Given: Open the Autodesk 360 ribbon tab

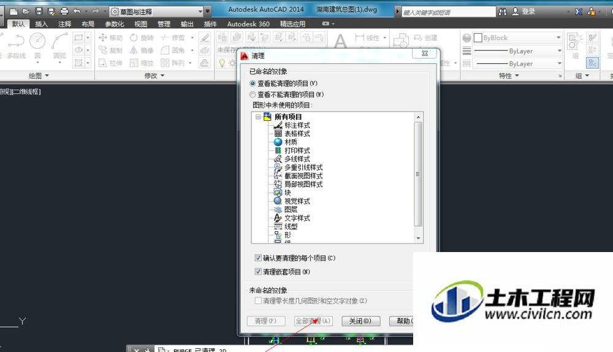Looking at the screenshot, I should 248,24.
